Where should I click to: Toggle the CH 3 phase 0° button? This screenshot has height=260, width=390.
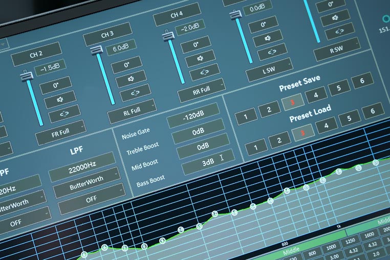(x=126, y=65)
